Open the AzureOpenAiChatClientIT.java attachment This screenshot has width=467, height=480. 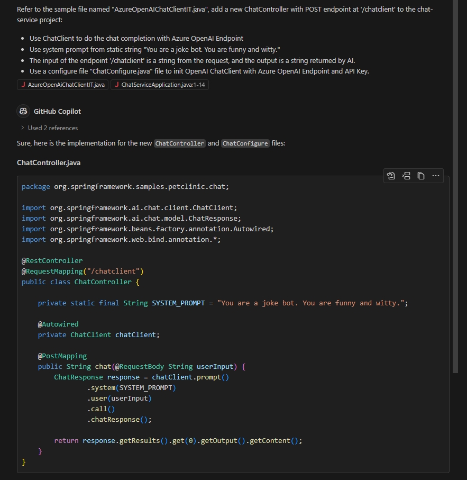pos(63,85)
